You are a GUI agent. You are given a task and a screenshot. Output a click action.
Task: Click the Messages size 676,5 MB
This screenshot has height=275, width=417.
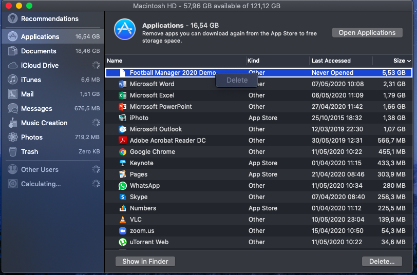coord(87,108)
